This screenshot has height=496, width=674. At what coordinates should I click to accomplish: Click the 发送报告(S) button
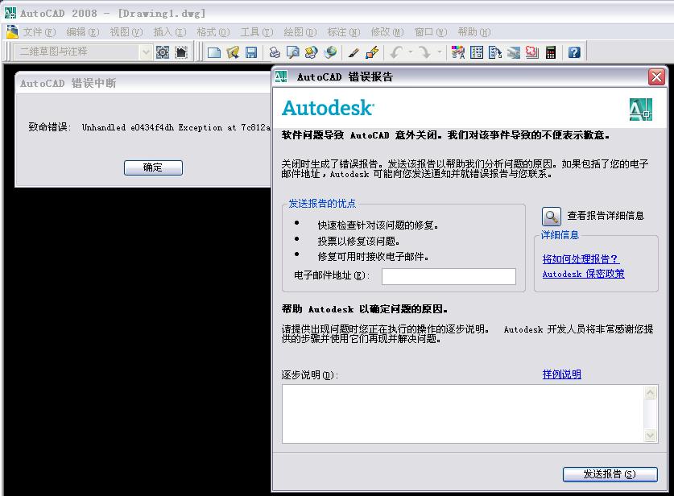pyautogui.click(x=610, y=474)
